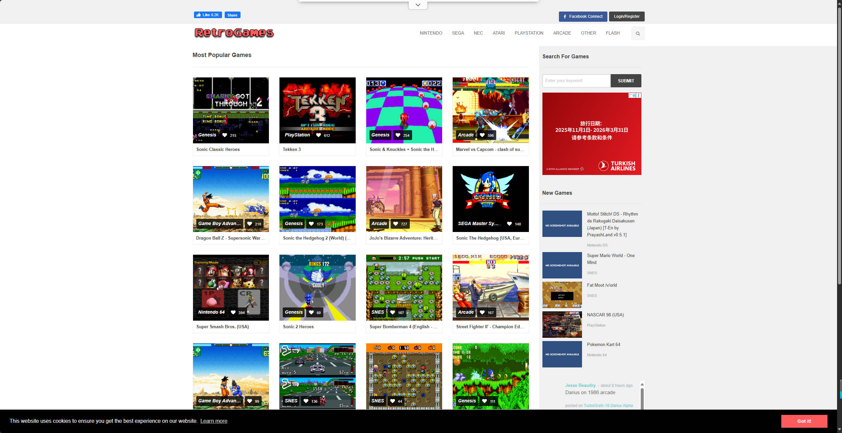Click heart icon on Sonic The Hedgehog Master System card
842x433 pixels.
tap(509, 224)
